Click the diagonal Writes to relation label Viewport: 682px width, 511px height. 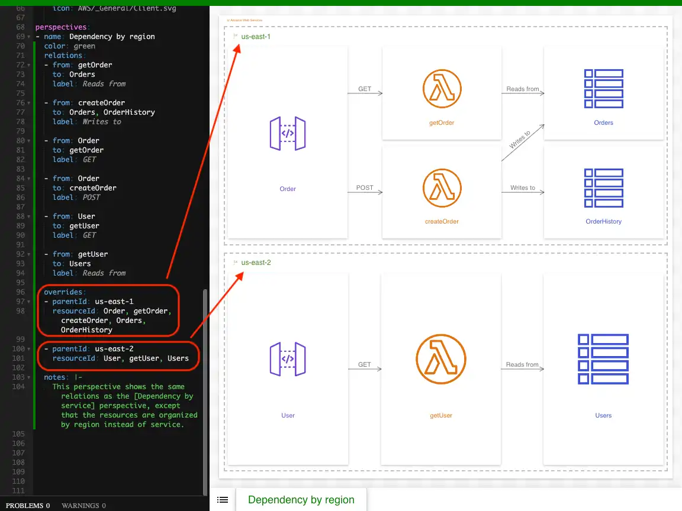tap(519, 140)
